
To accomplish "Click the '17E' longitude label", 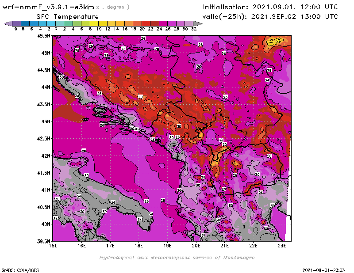I will 110,246.
